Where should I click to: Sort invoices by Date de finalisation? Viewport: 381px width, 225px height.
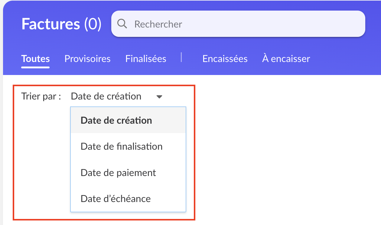128,146
